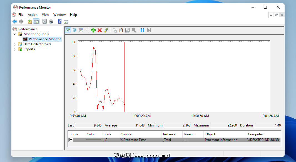Open the View menu
The height and width of the screenshot is (162, 296).
(x=45, y=15)
